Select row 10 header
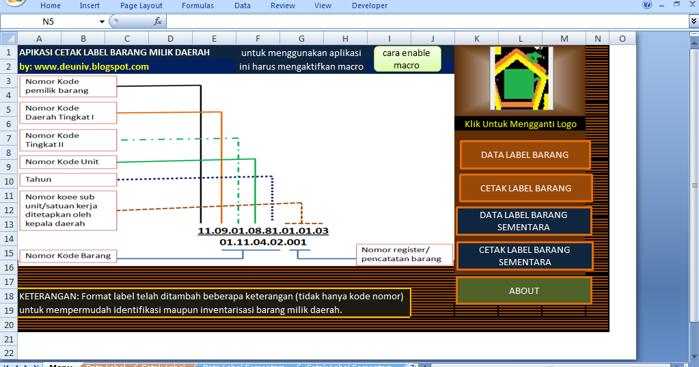This screenshot has width=699, height=367. (x=9, y=182)
